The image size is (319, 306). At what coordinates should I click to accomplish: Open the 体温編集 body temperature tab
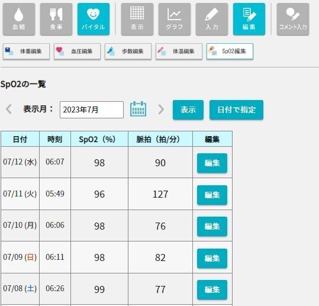(x=179, y=51)
